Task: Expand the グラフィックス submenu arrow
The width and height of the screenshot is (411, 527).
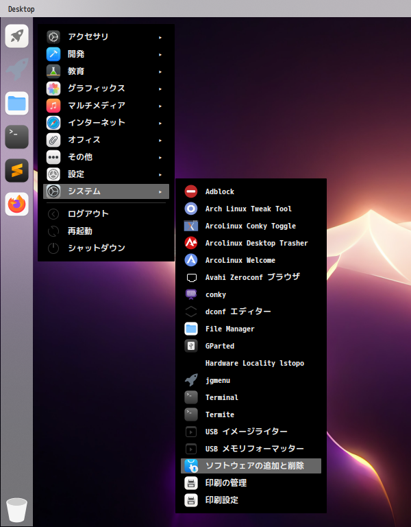Action: pos(160,89)
